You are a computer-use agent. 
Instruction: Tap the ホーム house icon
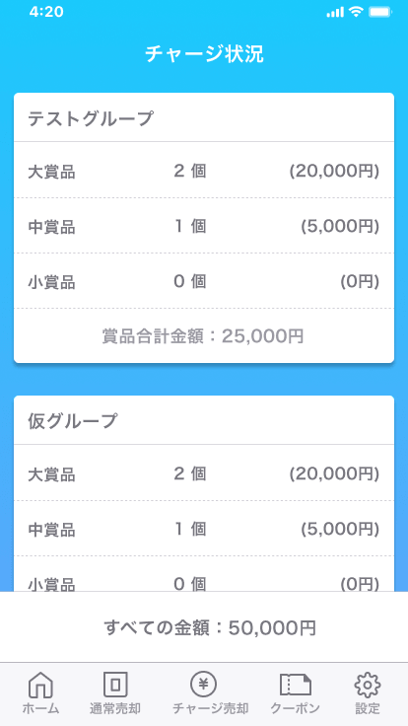(40, 685)
